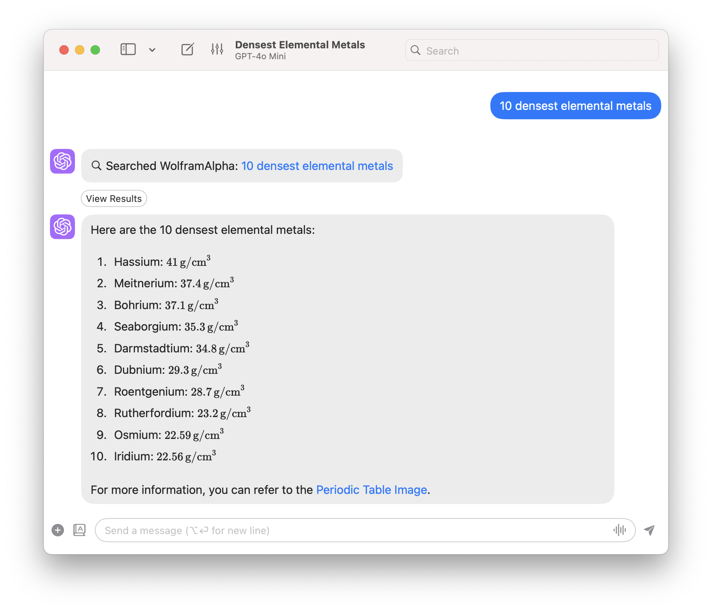Open the WolframAlpha query link
The height and width of the screenshot is (612, 712).
[317, 166]
